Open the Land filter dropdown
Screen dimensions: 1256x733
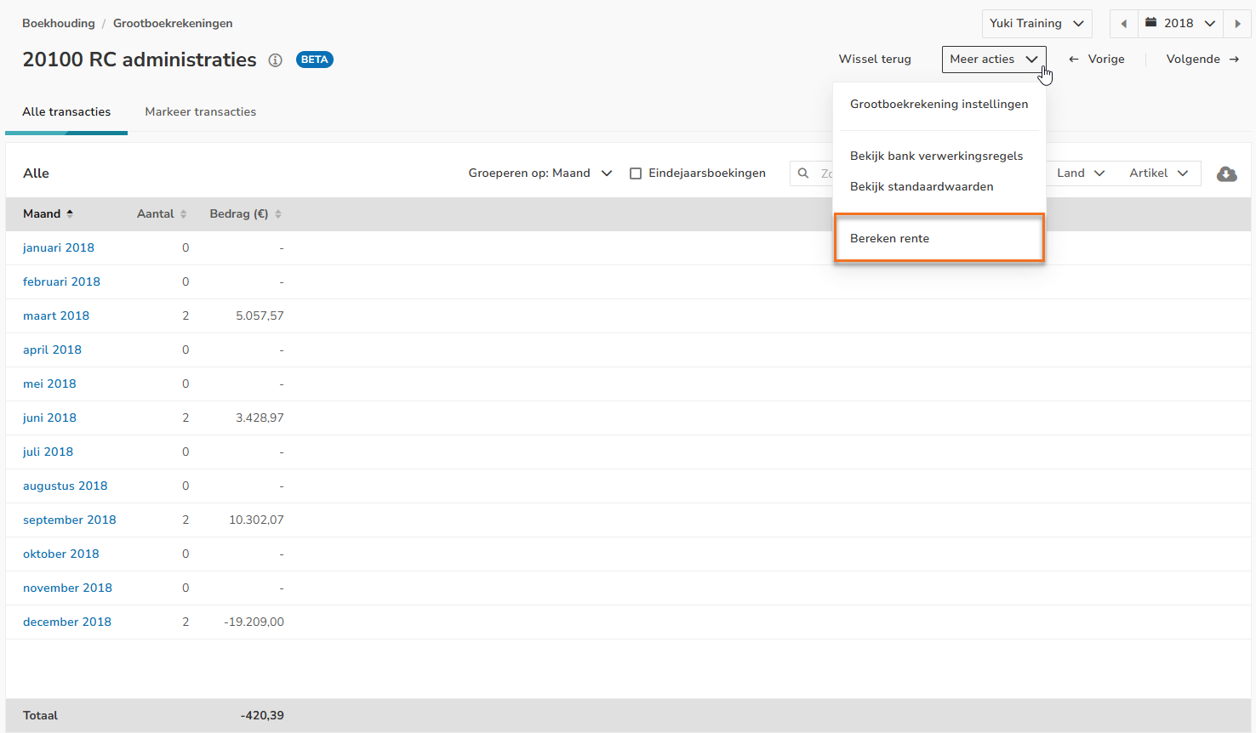pyautogui.click(x=1081, y=173)
